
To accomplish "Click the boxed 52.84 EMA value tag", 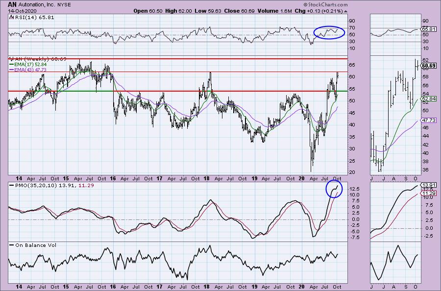I will click(429, 98).
